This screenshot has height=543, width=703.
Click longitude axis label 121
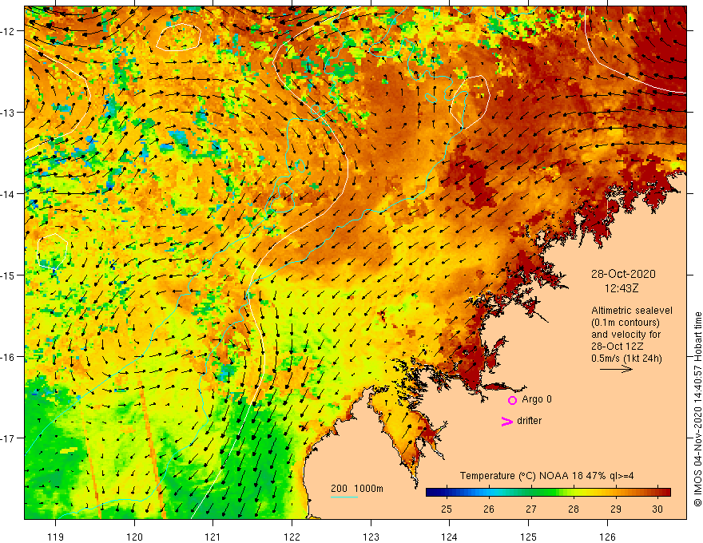pyautogui.click(x=213, y=537)
